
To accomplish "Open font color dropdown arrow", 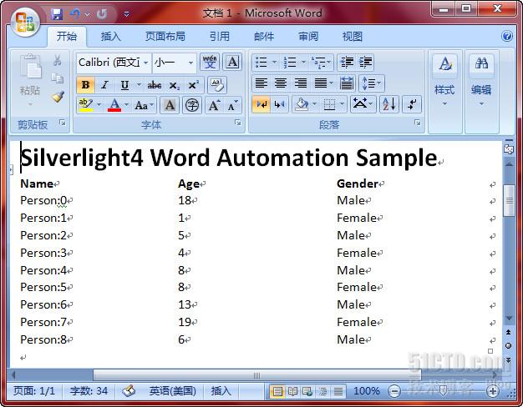I will pyautogui.click(x=126, y=104).
